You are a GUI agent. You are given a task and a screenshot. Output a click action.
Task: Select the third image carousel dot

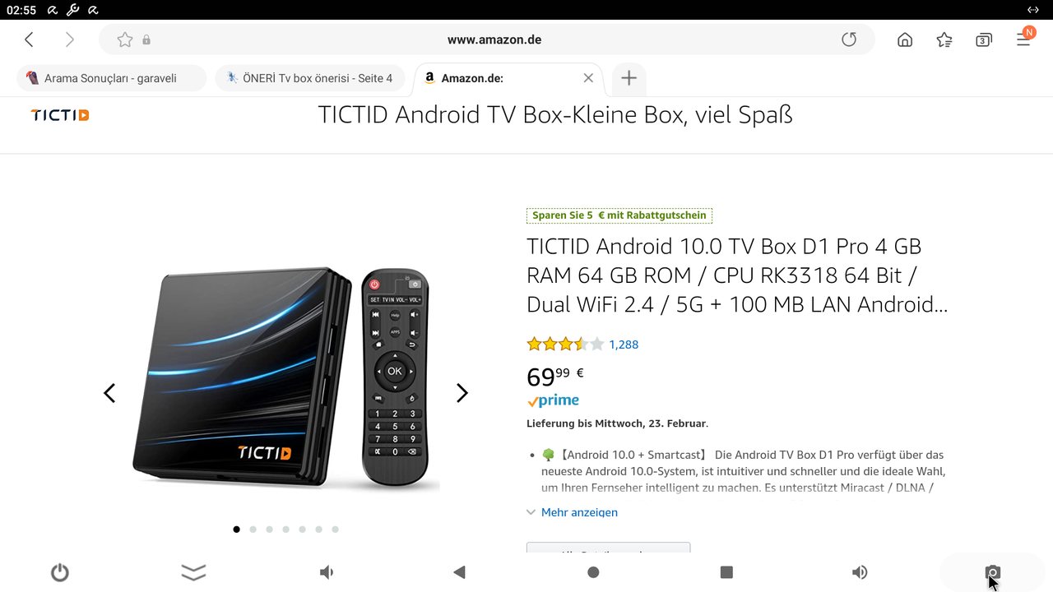click(x=270, y=530)
